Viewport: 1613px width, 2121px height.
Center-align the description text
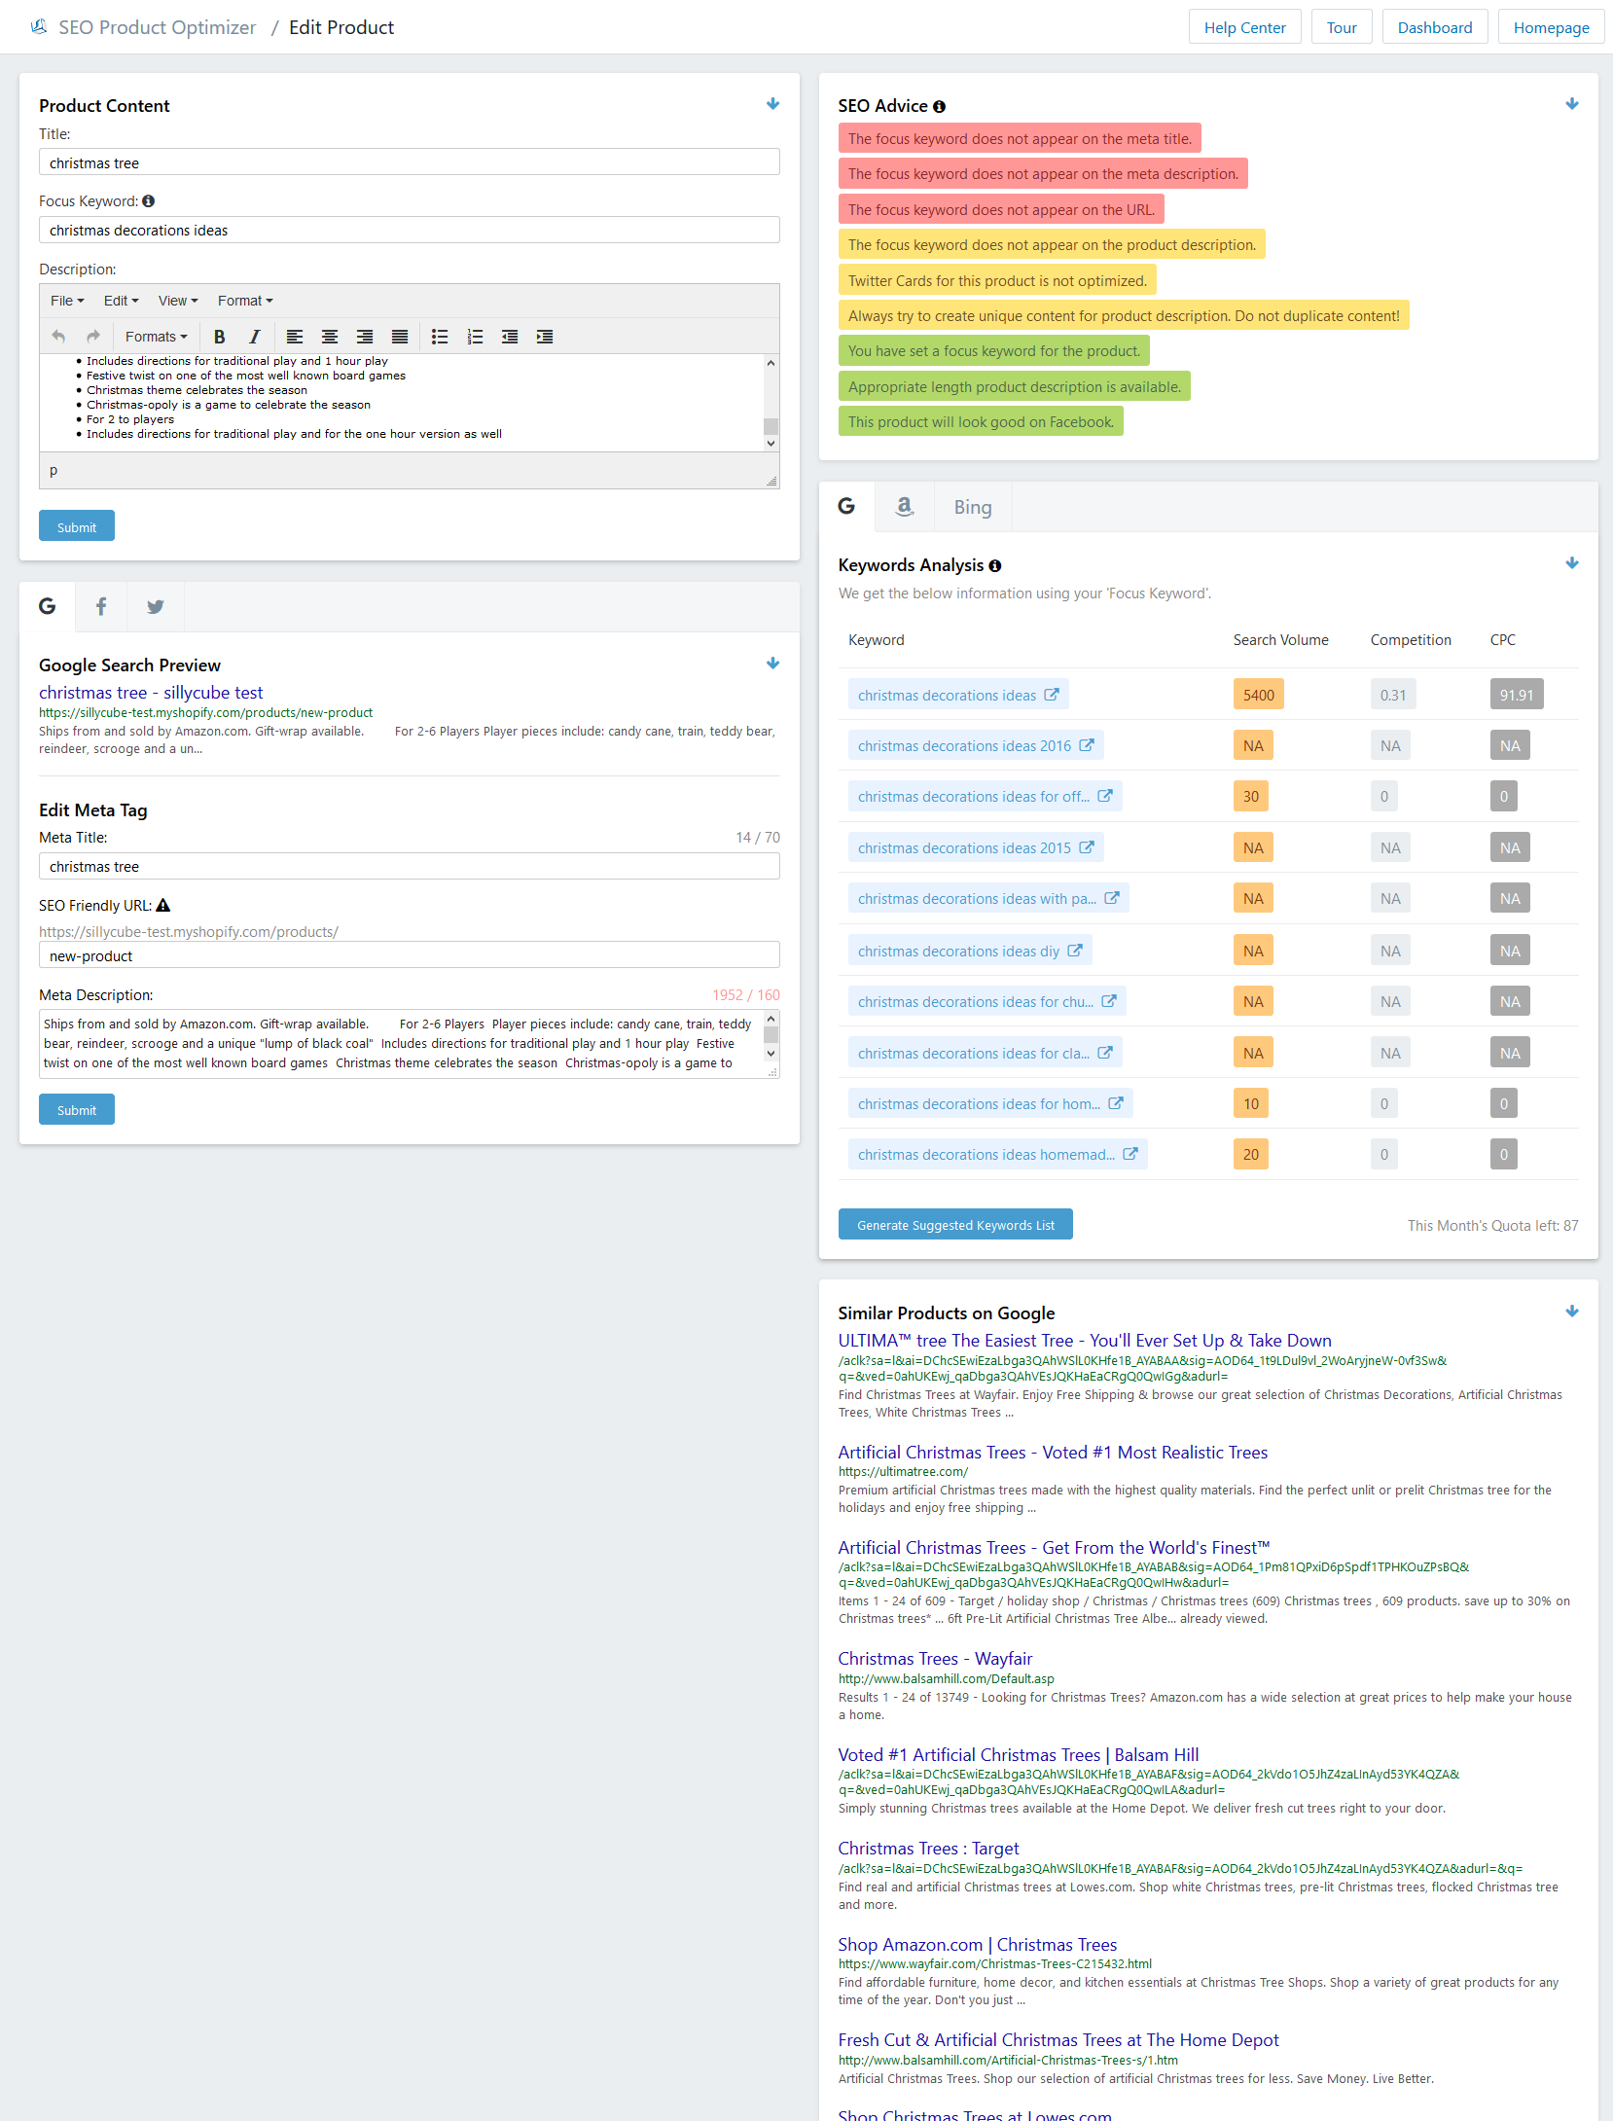pos(330,337)
